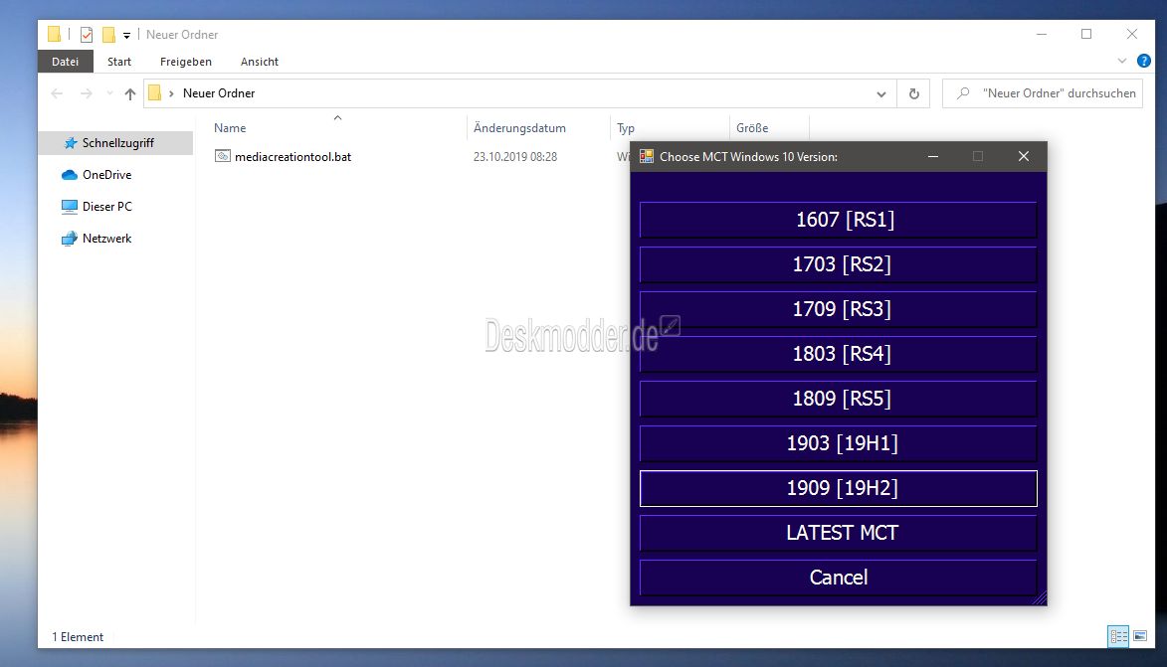The image size is (1167, 667).
Task: Click the MCT dialog app icon
Action: [x=647, y=156]
